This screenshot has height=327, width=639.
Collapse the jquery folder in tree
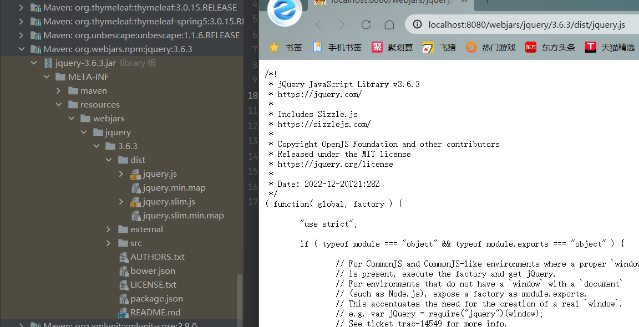[x=84, y=132]
